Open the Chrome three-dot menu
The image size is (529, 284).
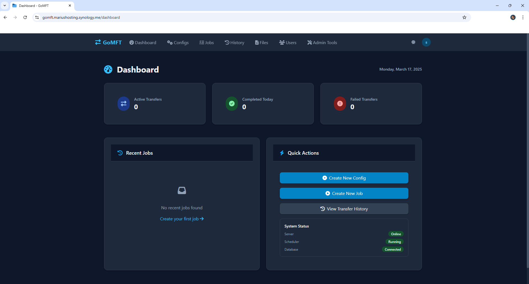[523, 17]
